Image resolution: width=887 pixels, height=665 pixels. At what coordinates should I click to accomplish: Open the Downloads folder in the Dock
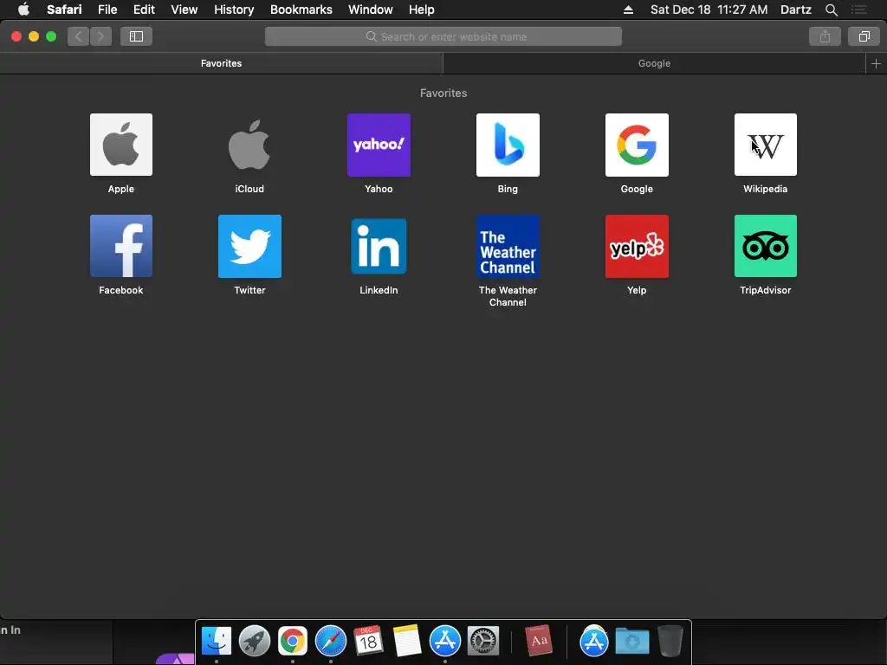631,641
